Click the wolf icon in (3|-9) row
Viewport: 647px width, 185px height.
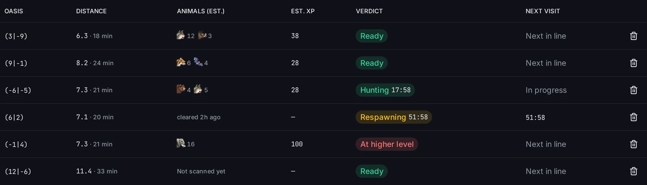(181, 35)
